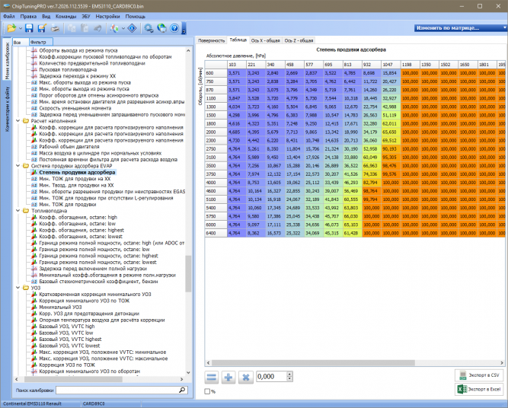Click the blue diamond info icon
The width and height of the screenshot is (508, 408).
pos(133,28)
